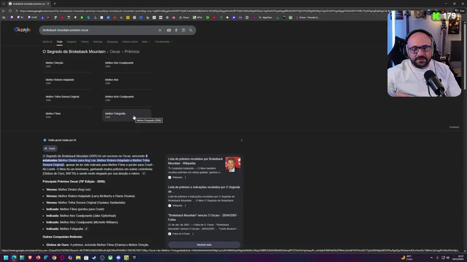467x262 pixels.
Task: Open Firefox from the taskbar
Action: click(x=38, y=258)
